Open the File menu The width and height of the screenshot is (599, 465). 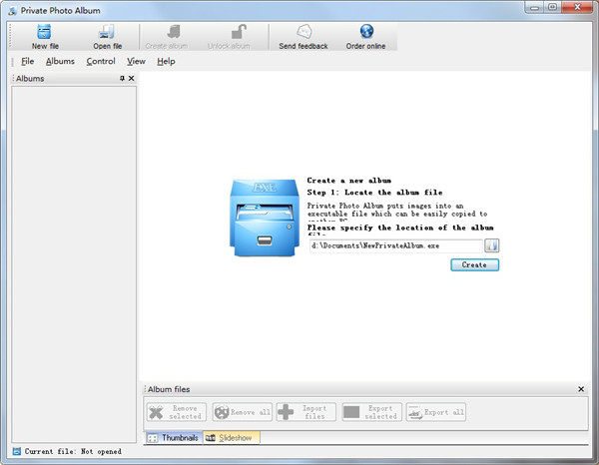[x=28, y=61]
